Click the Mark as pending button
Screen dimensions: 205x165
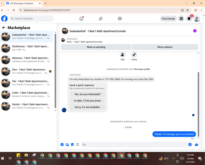pos(96,47)
